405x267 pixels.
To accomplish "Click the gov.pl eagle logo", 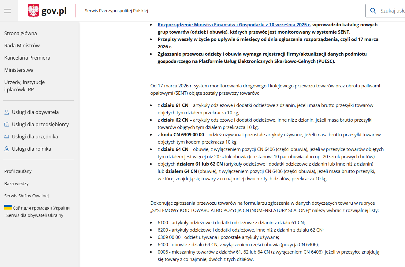I will 34,11.
